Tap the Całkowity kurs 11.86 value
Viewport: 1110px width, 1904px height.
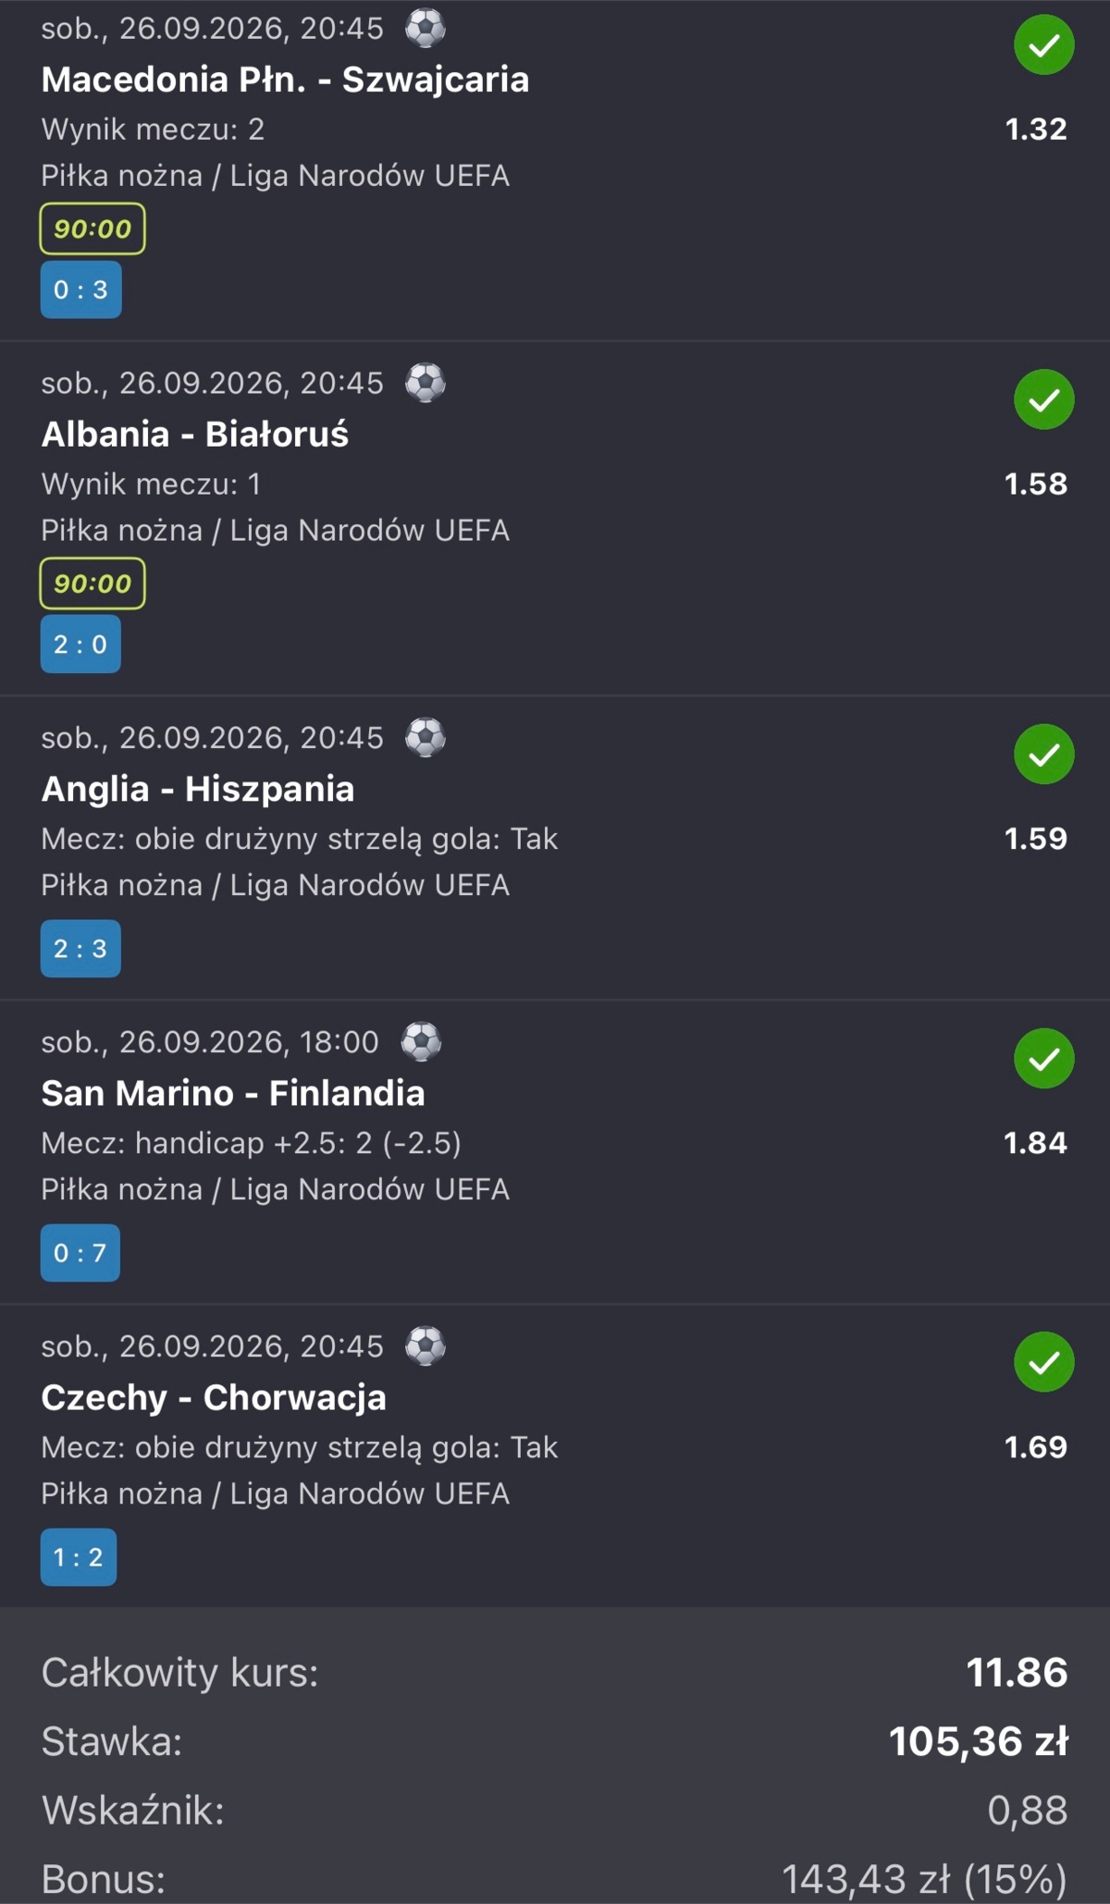(1017, 1672)
